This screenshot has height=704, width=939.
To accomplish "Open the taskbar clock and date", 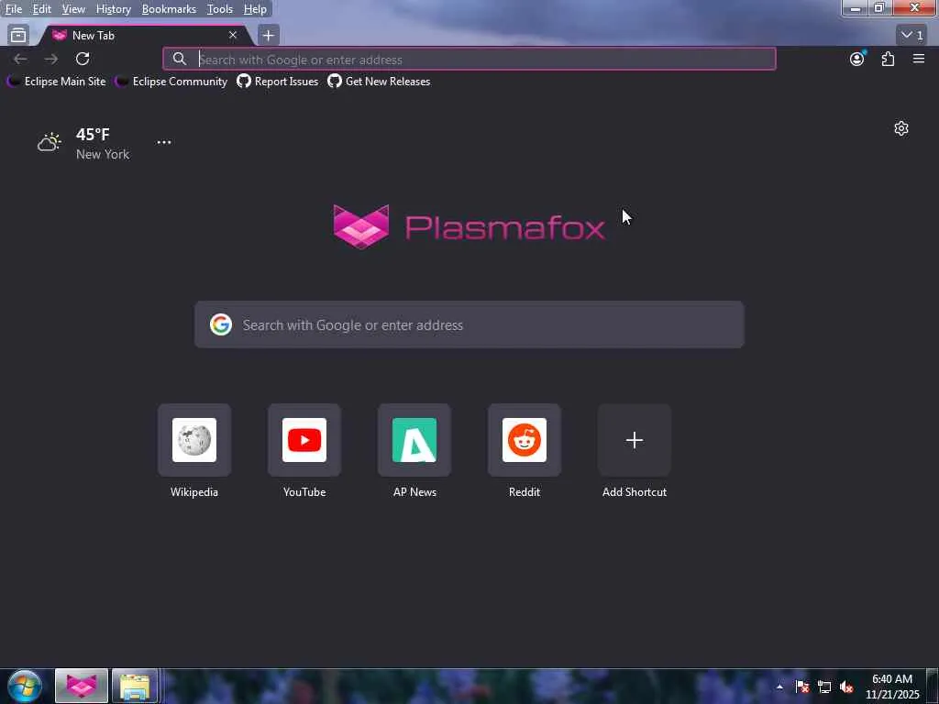I will (x=892, y=687).
